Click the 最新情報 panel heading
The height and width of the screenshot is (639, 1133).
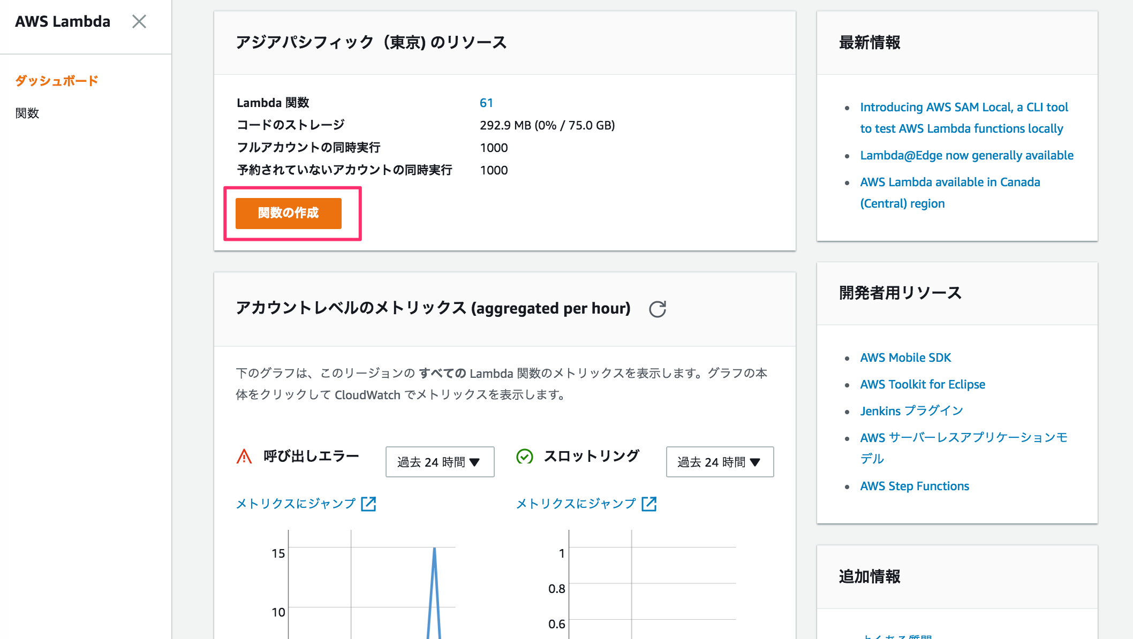pos(870,42)
